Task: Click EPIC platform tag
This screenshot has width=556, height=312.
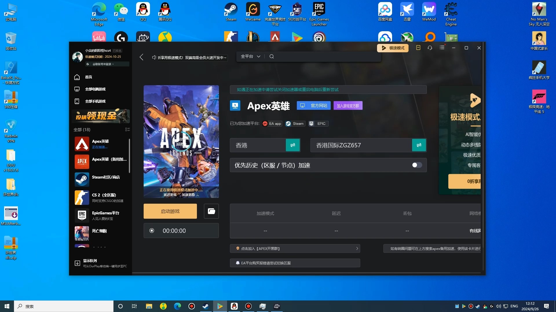Action: click(x=318, y=124)
